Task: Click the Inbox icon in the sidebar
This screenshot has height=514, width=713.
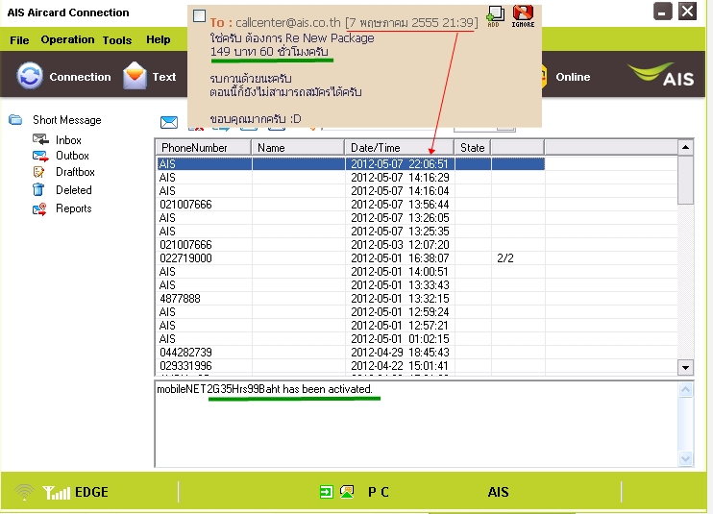Action: [40, 139]
